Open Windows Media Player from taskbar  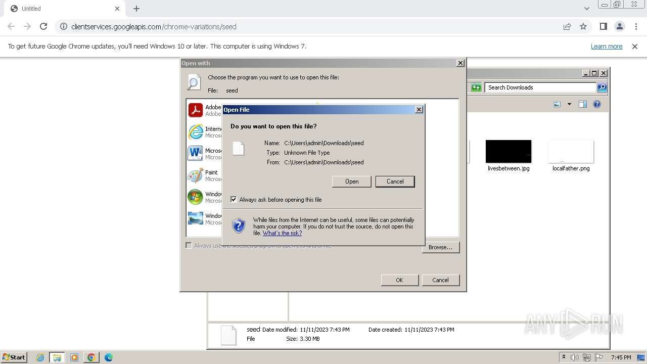point(74,357)
